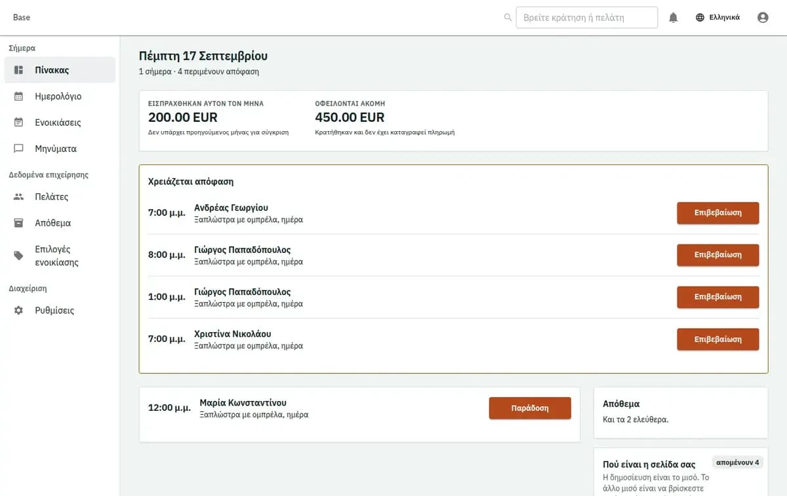
Task: Click the Base brand name
Action: 22,18
